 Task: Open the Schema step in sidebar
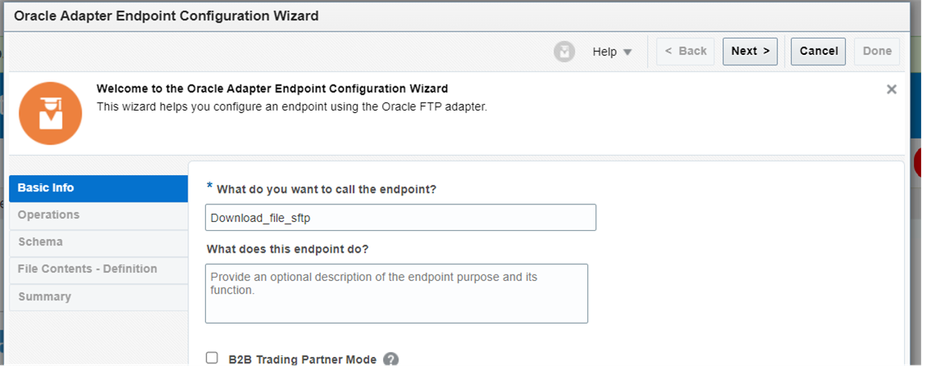(99, 243)
